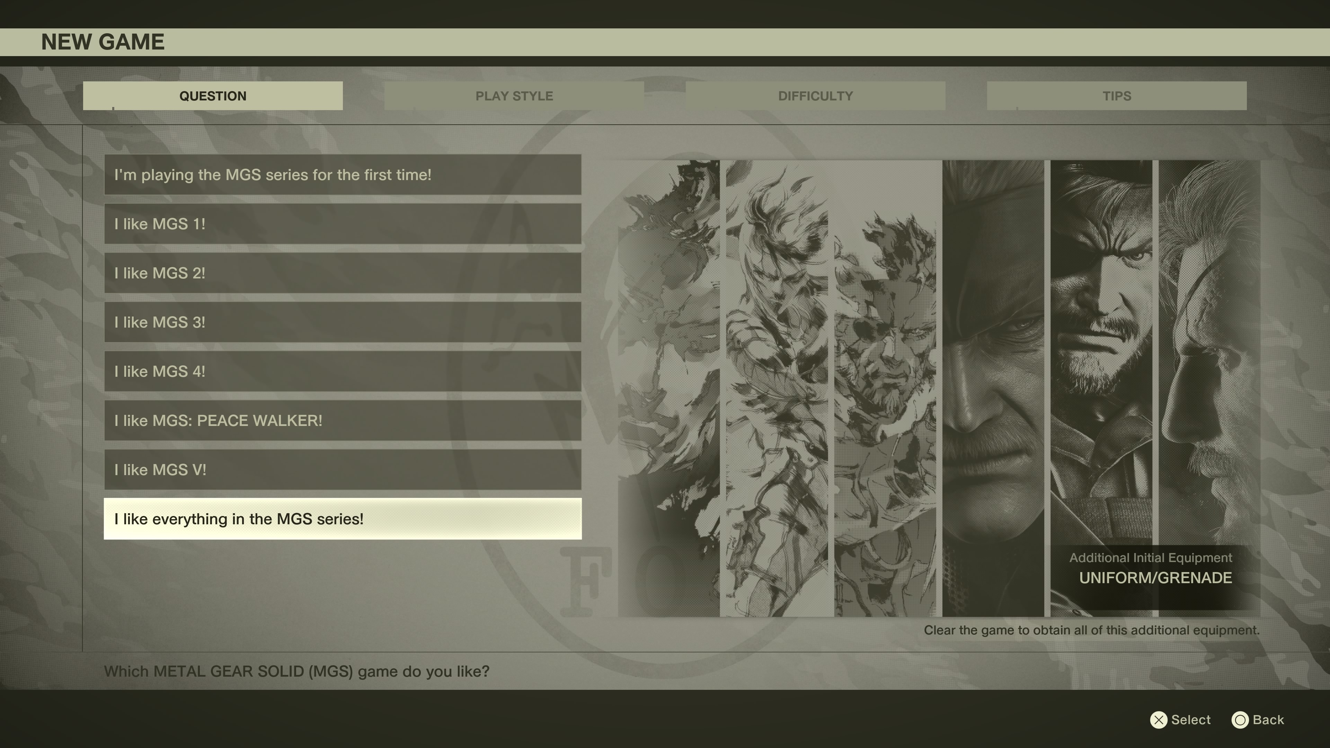Choose the "I like MGS 3!" option
Screen dimensions: 1330x748
(342, 322)
